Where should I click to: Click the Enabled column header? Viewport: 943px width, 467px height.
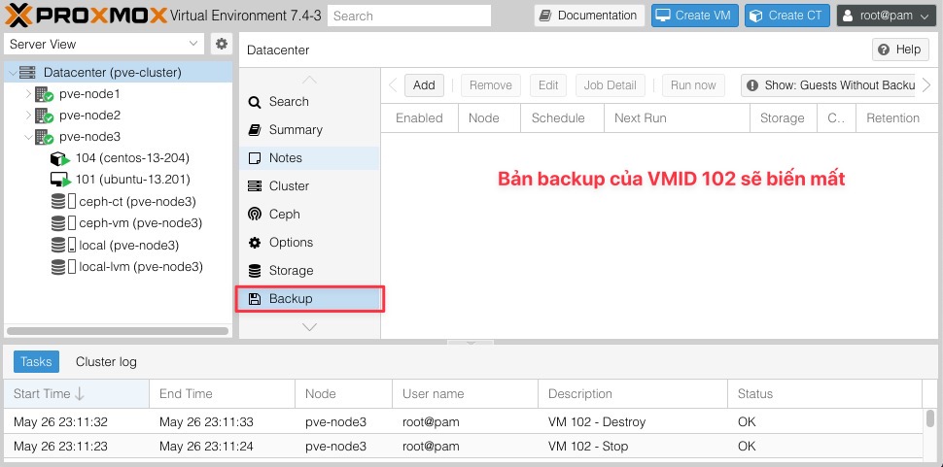419,118
